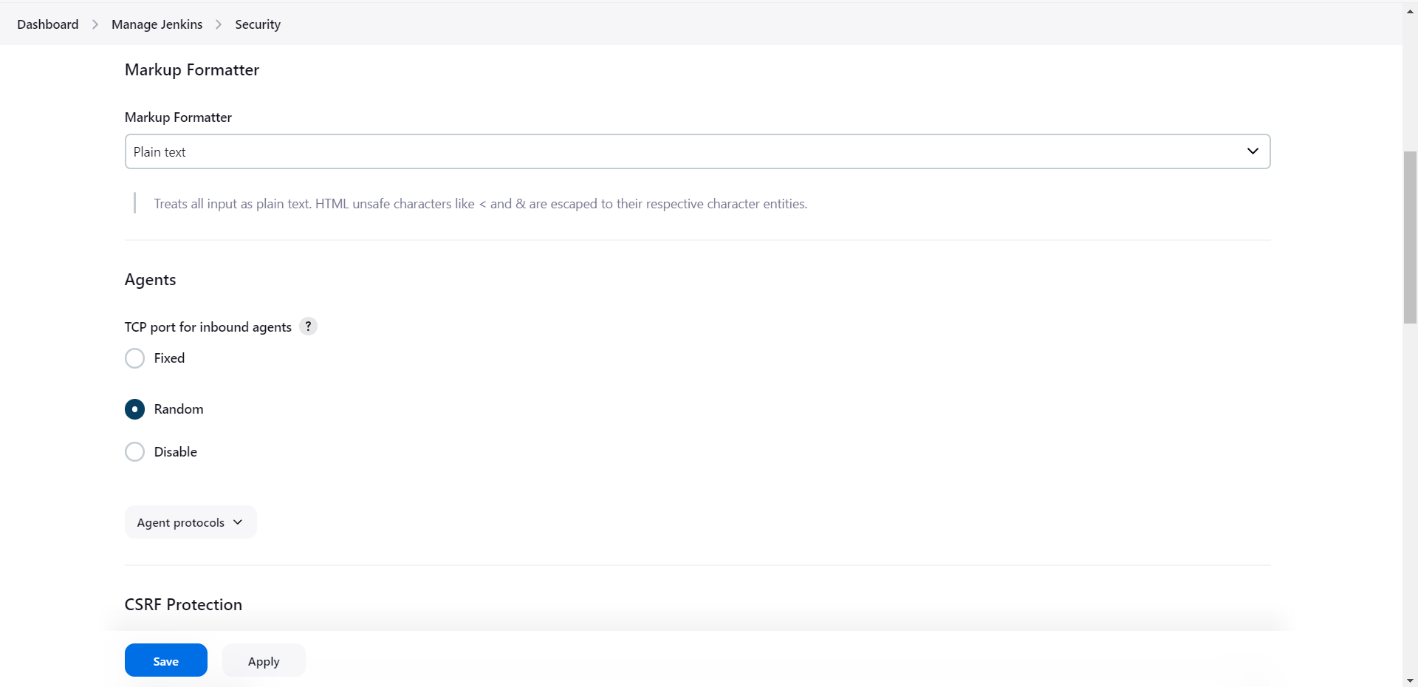Go to Manage Jenkins breadcrumb
This screenshot has height=687, width=1418.
coord(157,24)
